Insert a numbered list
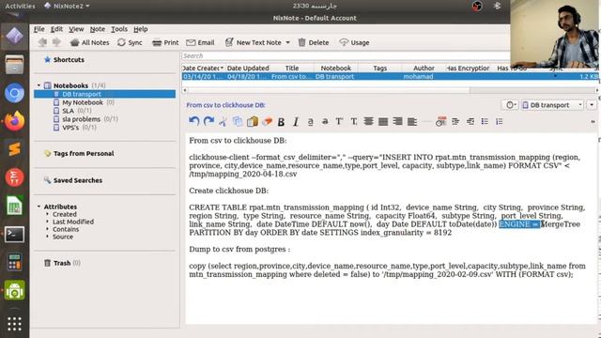The height and width of the screenshot is (338, 601). tap(499, 121)
